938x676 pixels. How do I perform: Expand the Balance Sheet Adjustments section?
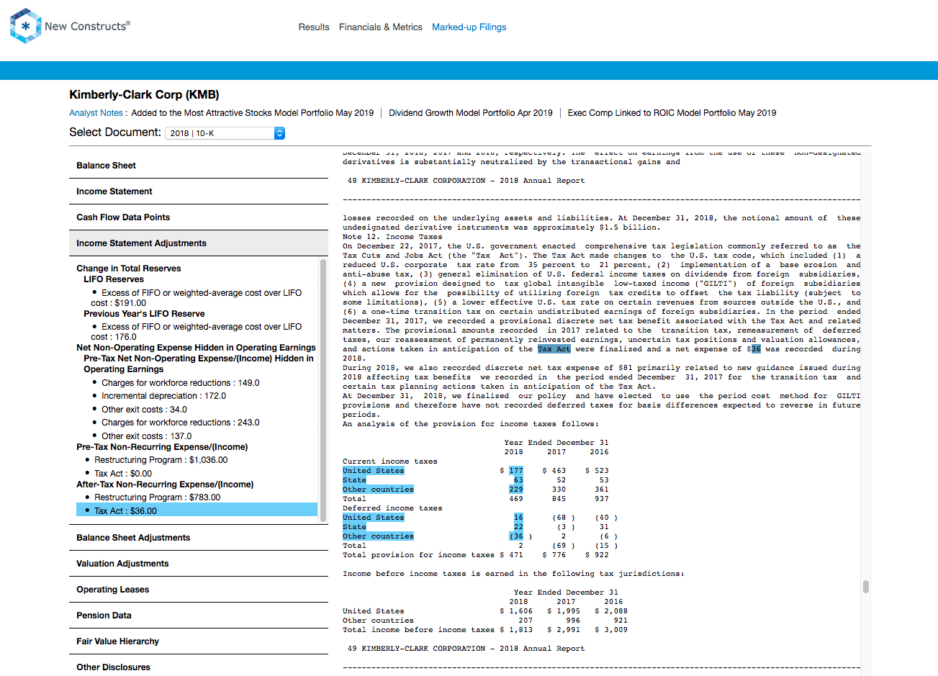coord(199,538)
